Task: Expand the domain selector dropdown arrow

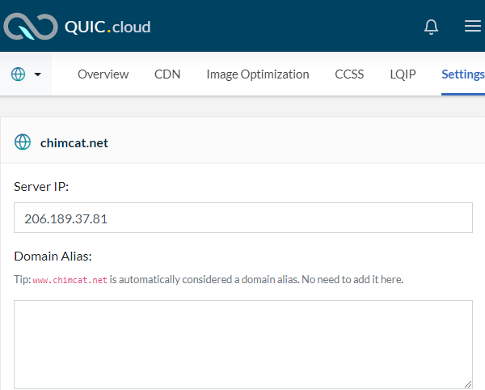Action: (38, 74)
